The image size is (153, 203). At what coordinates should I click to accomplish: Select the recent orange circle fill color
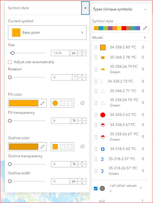pyautogui.click(x=55, y=103)
